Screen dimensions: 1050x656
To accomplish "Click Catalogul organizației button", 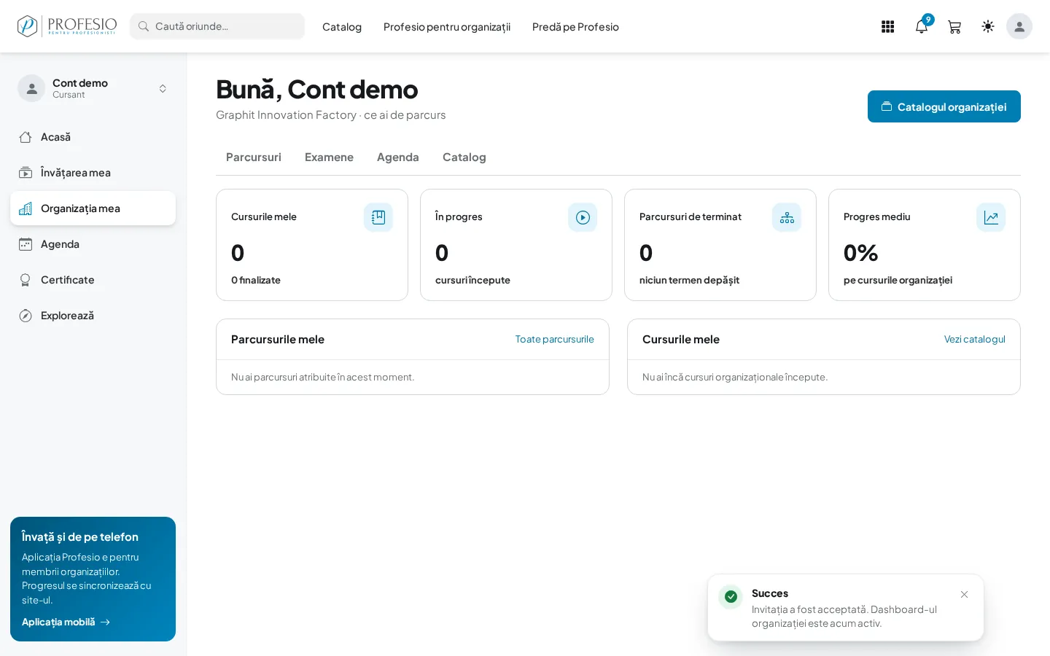I will 944,106.
